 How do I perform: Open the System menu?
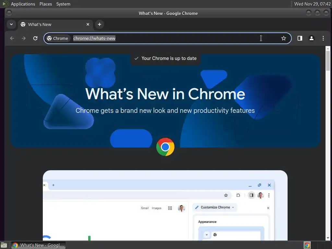[x=63, y=4]
